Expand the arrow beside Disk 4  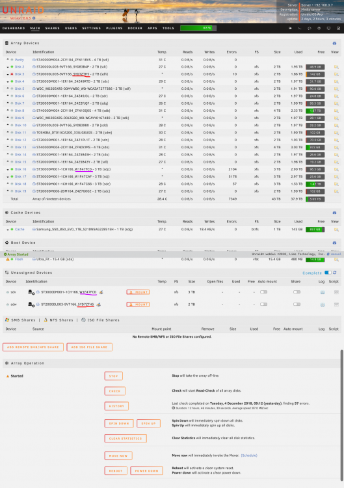tap(8, 81)
